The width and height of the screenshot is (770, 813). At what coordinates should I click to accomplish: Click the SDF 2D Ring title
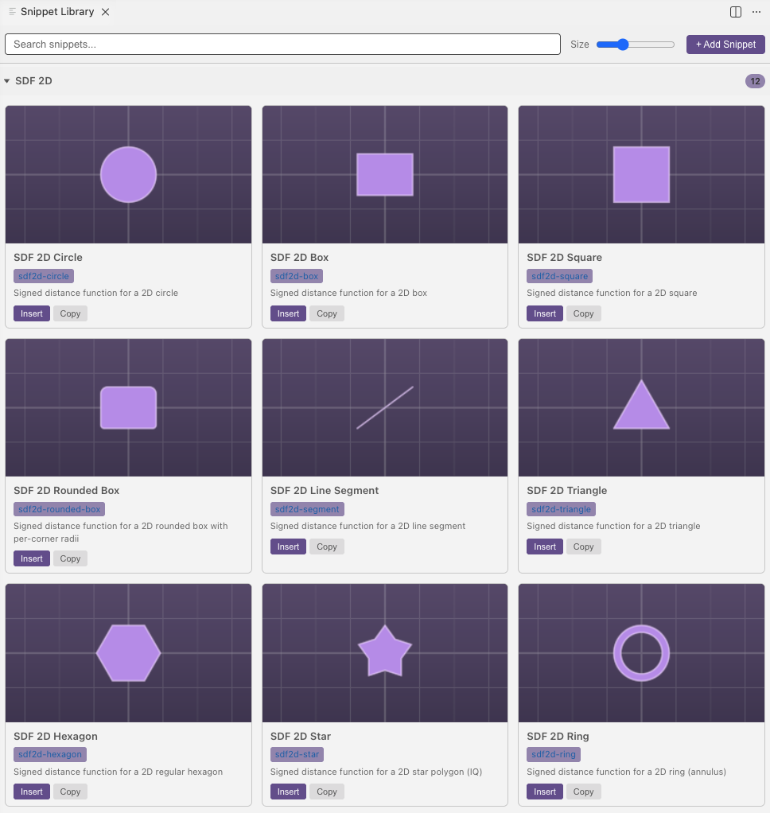click(558, 737)
